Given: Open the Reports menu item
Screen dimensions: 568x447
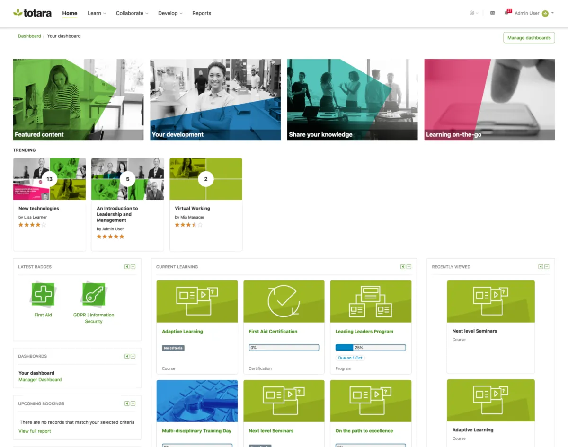Looking at the screenshot, I should point(202,13).
